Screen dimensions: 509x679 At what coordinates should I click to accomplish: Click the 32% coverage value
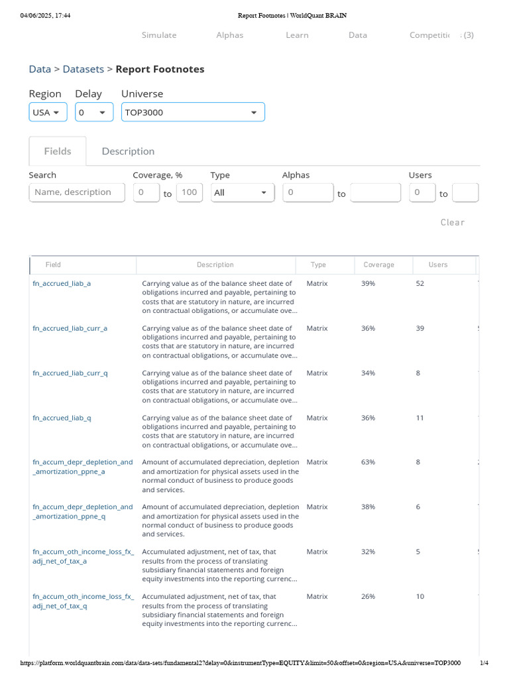(368, 552)
